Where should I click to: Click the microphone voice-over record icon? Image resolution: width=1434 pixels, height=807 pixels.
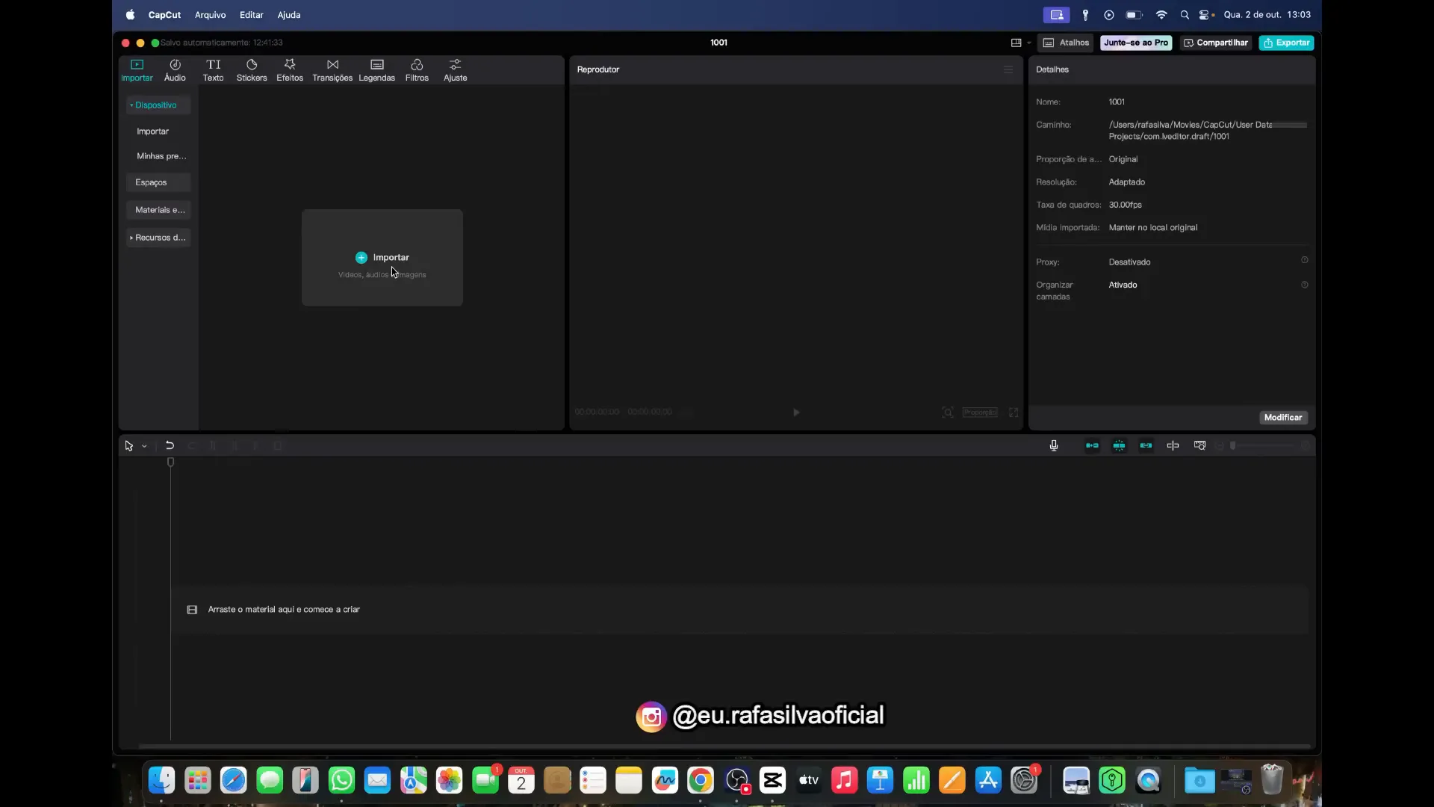coord(1054,445)
